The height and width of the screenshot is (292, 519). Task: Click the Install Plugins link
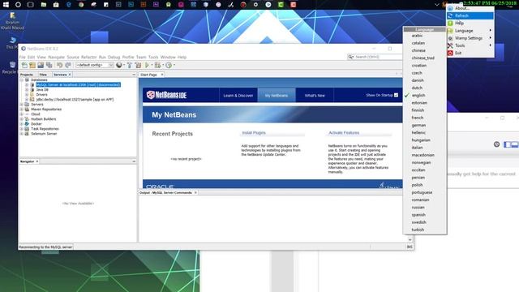coord(254,133)
